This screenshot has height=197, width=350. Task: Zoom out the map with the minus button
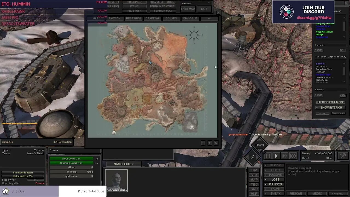pyautogui.click(x=203, y=143)
